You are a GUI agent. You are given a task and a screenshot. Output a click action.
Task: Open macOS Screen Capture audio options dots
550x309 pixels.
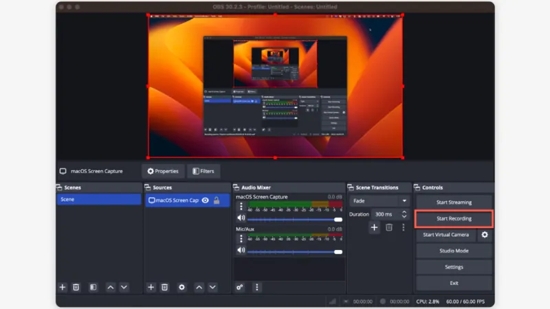pyautogui.click(x=241, y=207)
